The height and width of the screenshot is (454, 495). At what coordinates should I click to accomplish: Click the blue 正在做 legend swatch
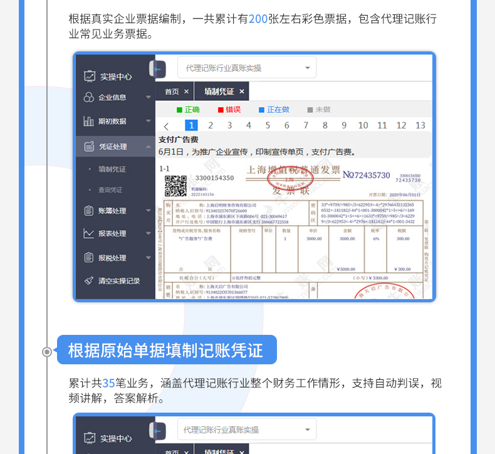point(261,110)
